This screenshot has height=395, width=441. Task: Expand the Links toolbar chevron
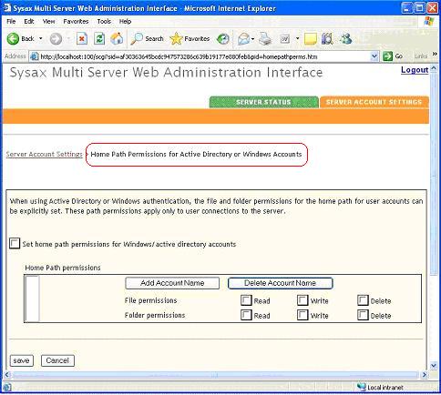point(435,54)
